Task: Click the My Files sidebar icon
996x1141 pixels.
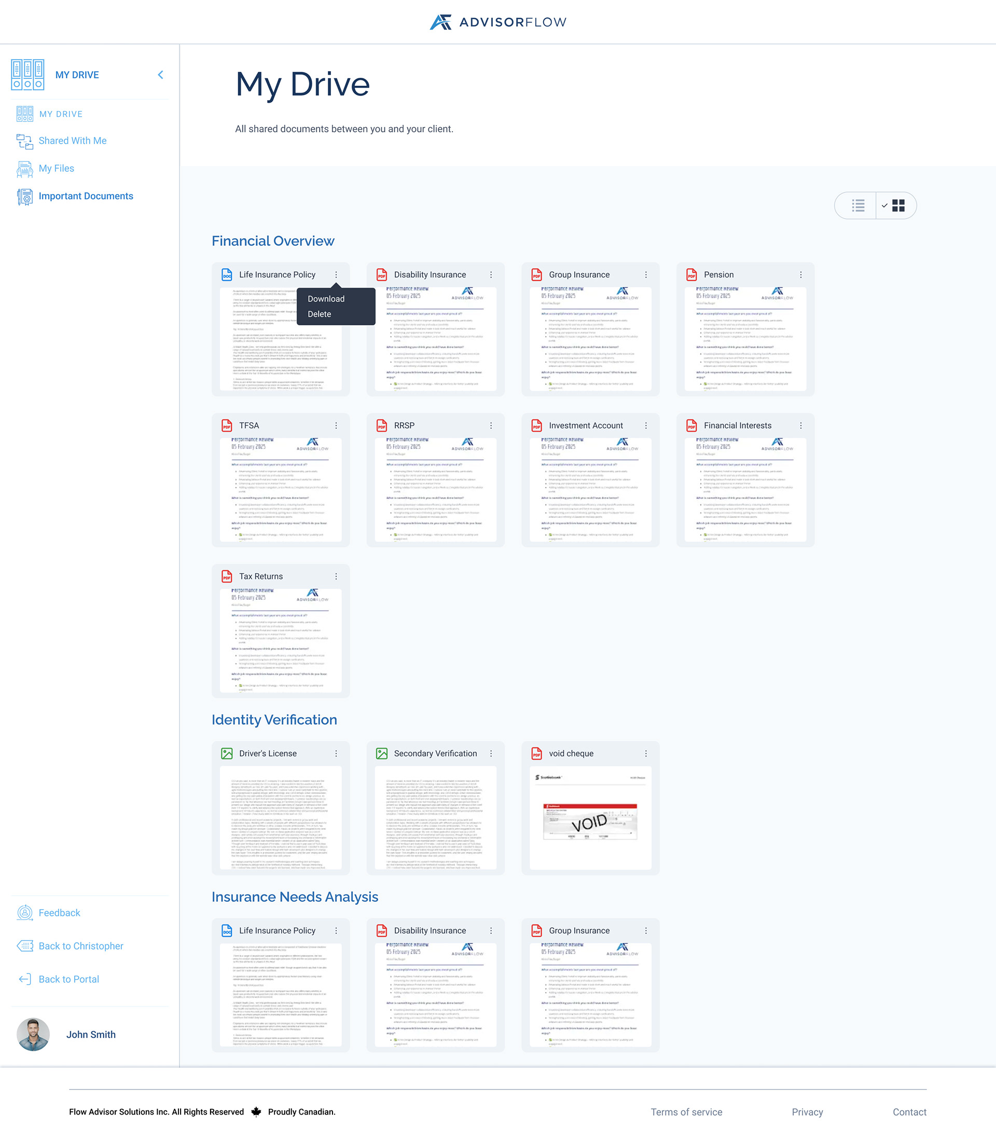Action: pos(24,169)
